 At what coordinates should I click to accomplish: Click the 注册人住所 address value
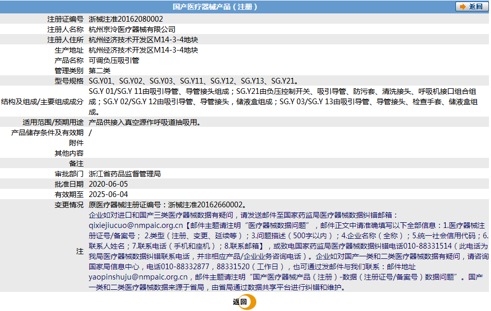[x=143, y=40]
